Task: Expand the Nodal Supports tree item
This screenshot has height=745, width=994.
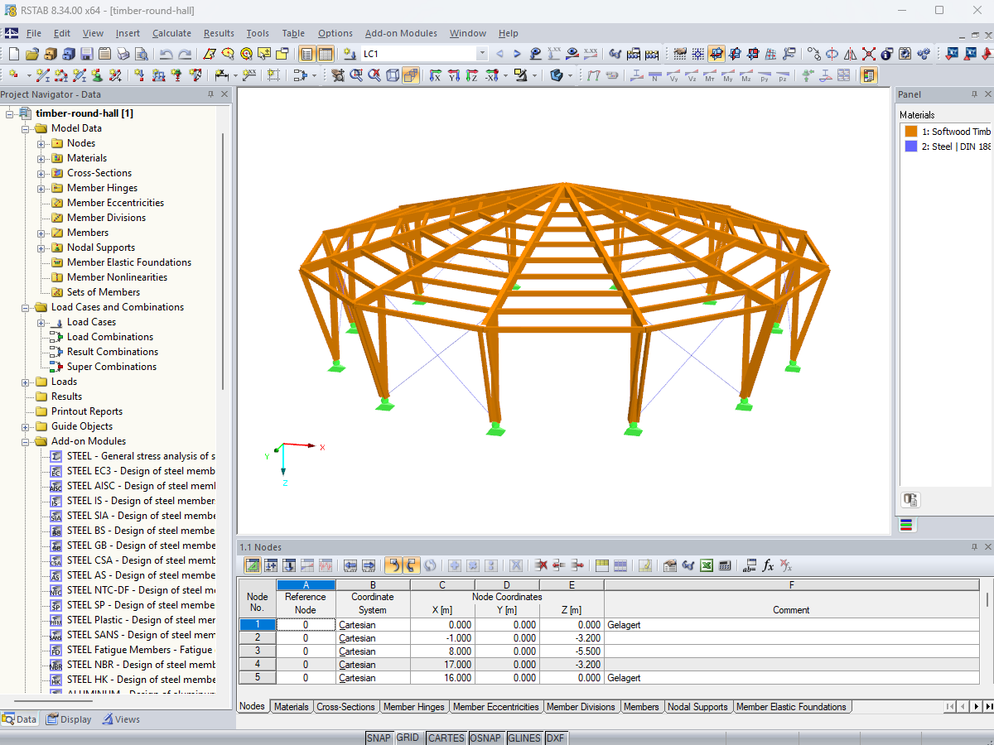Action: point(41,248)
